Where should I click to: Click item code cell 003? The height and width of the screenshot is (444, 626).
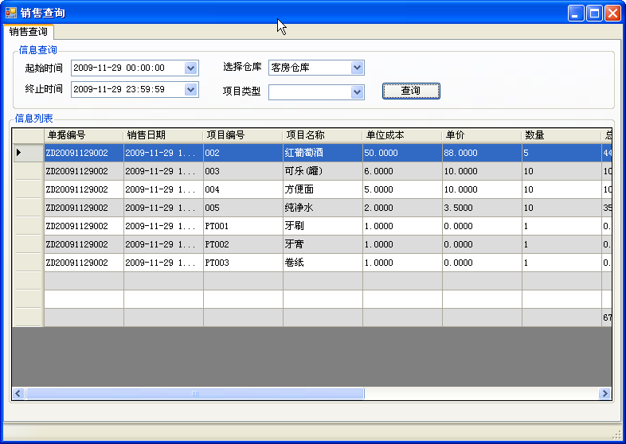pos(243,171)
